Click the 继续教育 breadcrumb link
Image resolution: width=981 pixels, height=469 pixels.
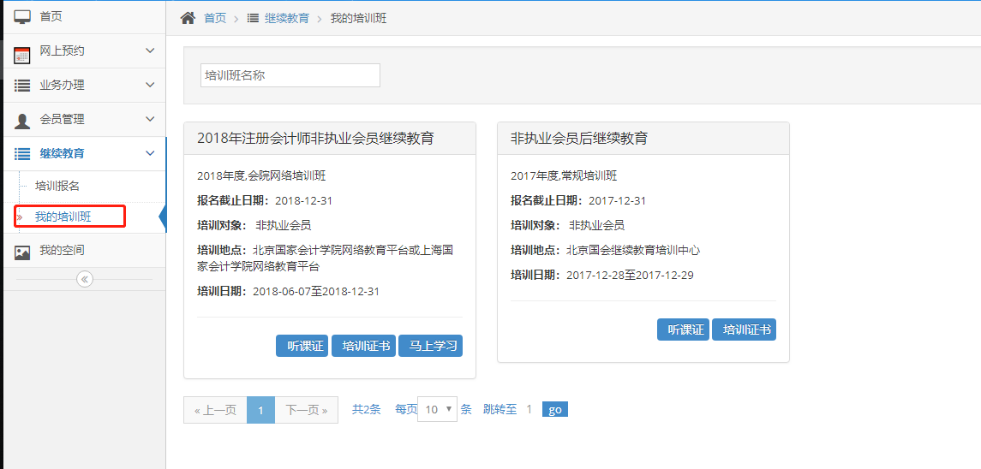click(x=286, y=18)
